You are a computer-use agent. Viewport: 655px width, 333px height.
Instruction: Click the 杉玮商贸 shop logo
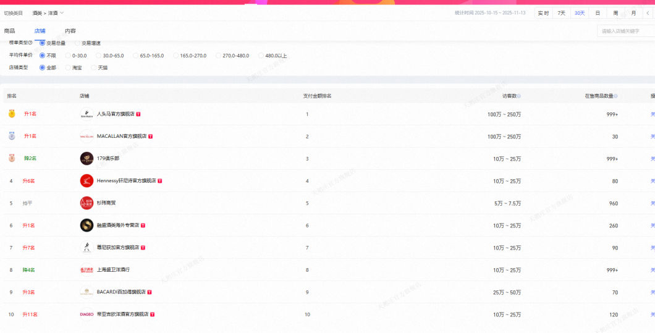tap(87, 203)
